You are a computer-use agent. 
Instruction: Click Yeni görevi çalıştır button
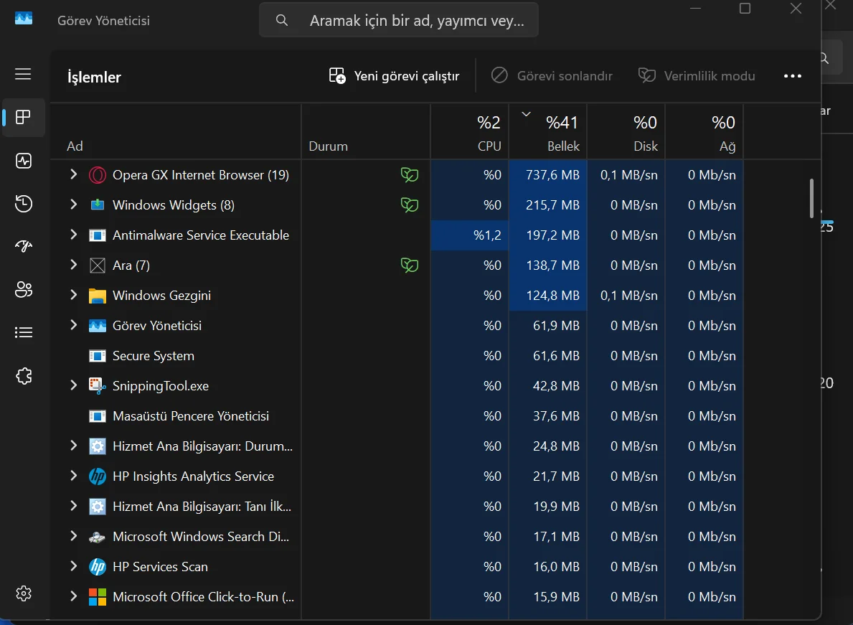pyautogui.click(x=395, y=76)
